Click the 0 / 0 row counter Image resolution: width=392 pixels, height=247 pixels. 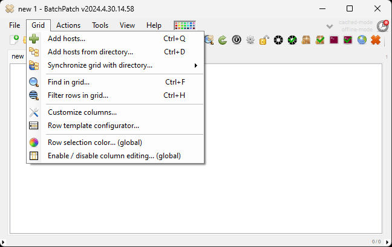tap(376, 242)
